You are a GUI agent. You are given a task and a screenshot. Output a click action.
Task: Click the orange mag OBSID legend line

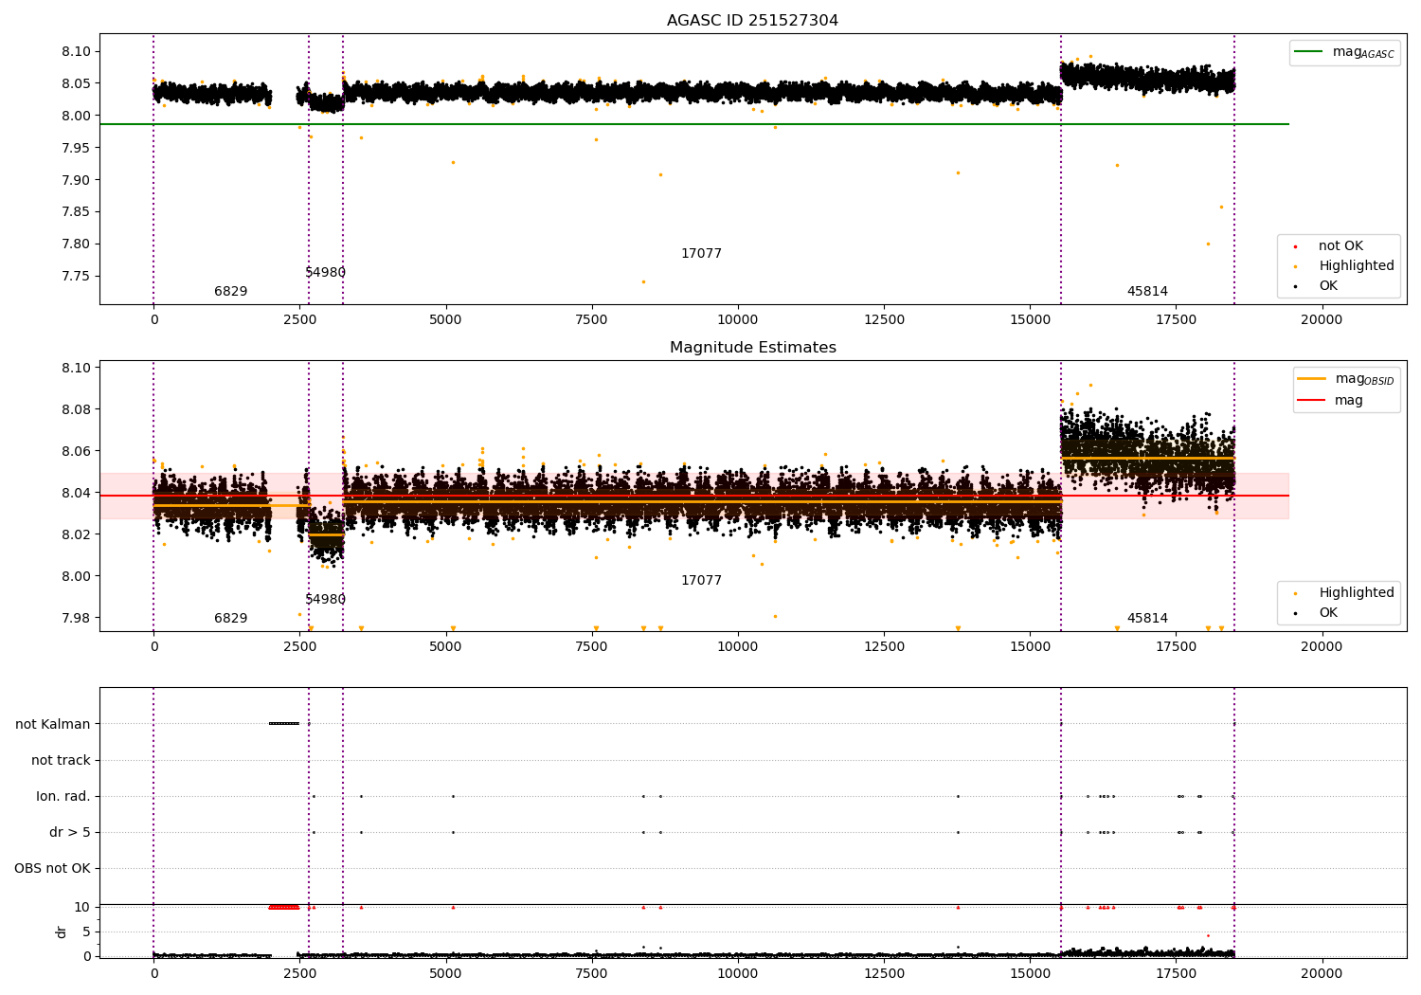(x=1312, y=378)
